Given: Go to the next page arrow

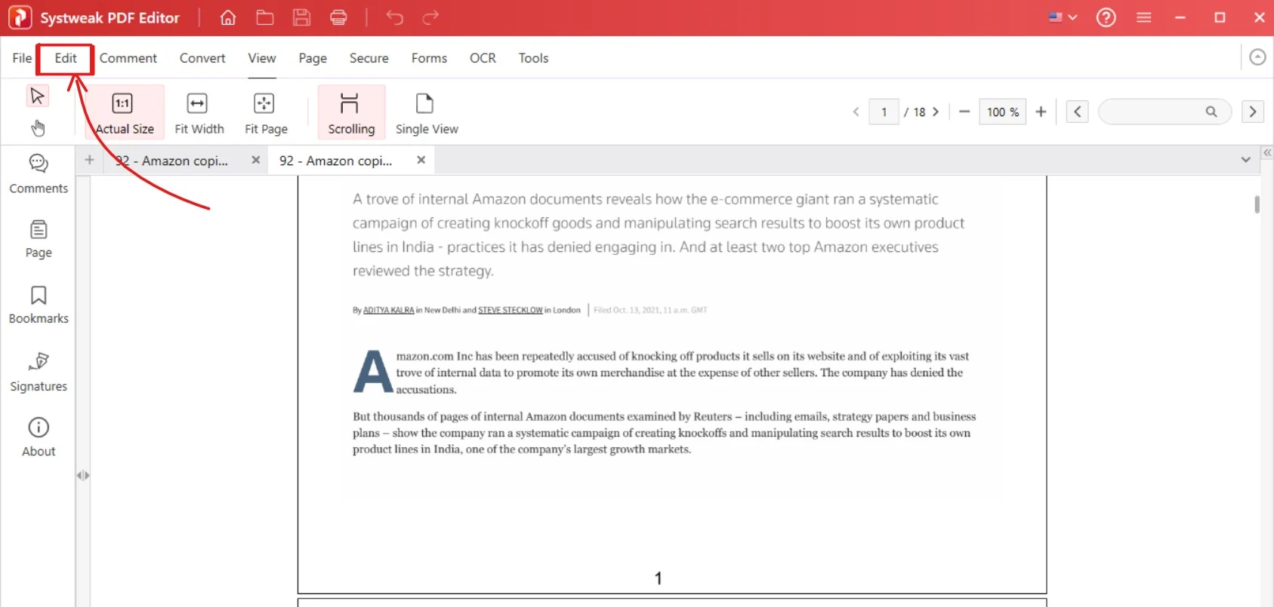Looking at the screenshot, I should point(936,112).
